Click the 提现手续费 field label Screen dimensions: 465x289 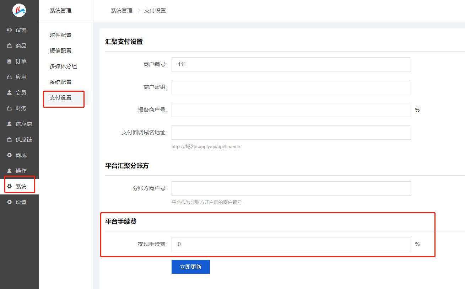152,244
